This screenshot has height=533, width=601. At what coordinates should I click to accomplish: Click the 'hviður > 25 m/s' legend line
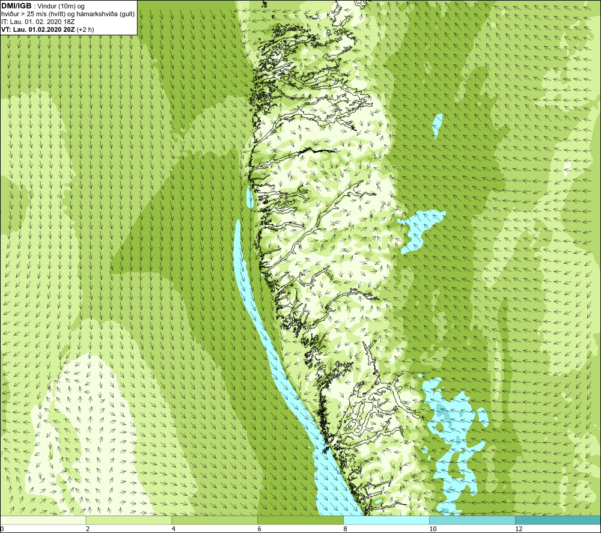68,14
